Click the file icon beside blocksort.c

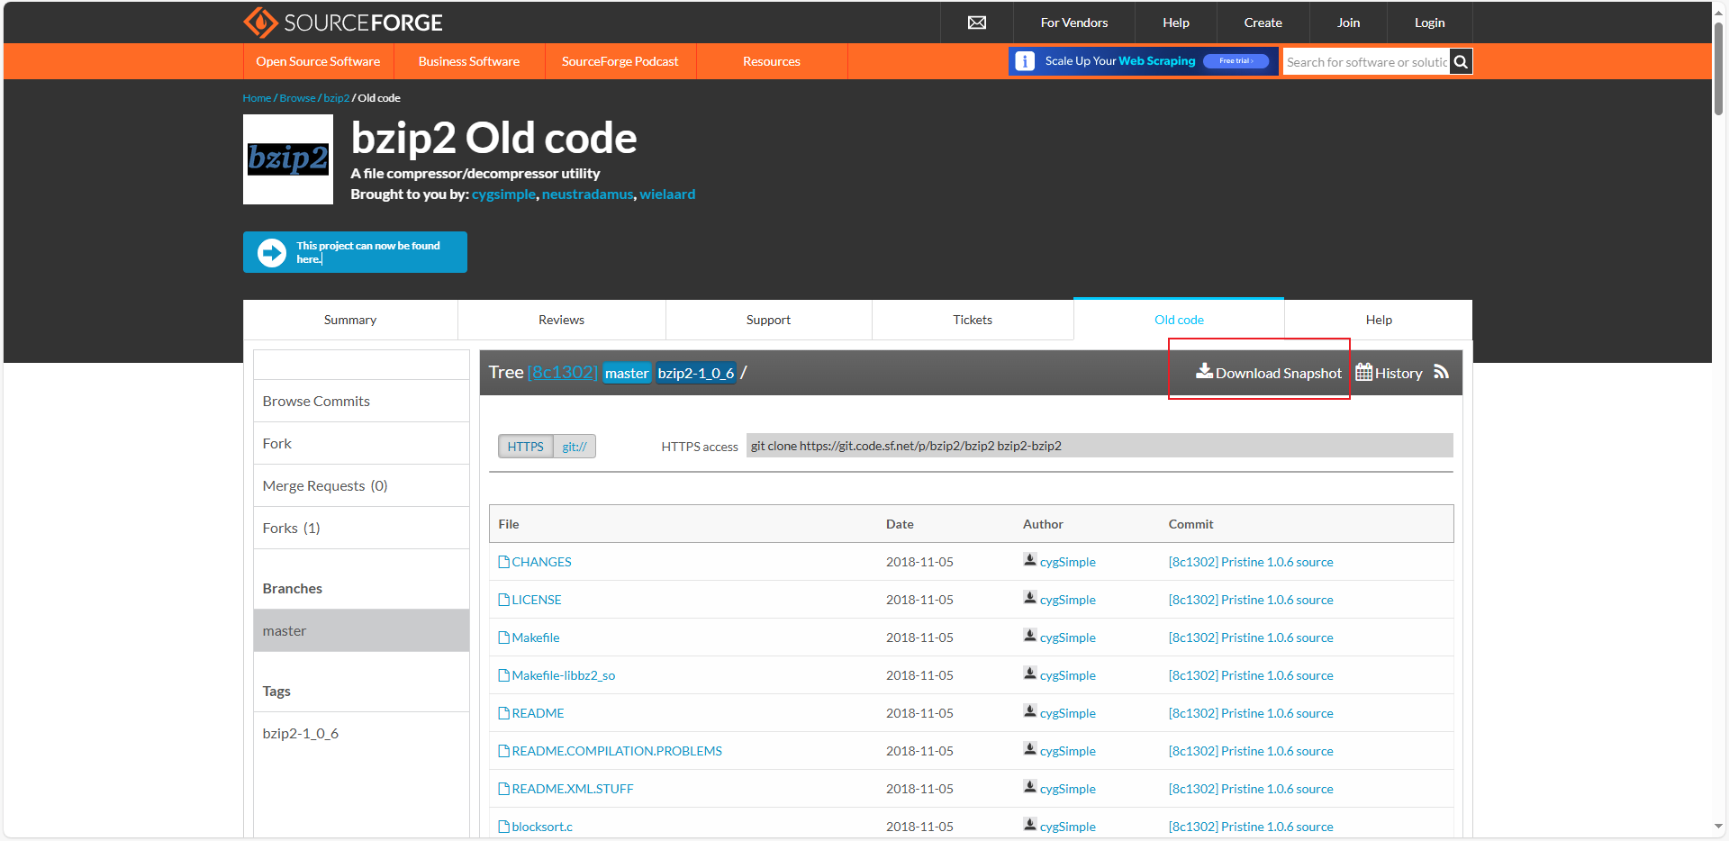504,826
